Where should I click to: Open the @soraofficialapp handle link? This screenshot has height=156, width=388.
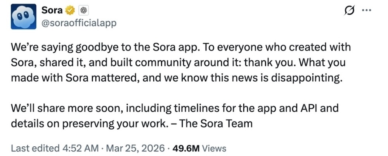[79, 23]
